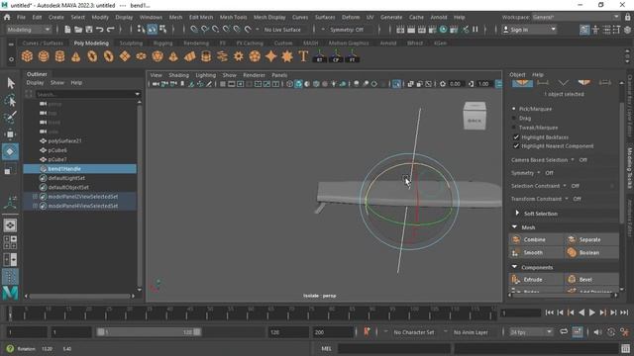This screenshot has width=634, height=356.
Task: Click the Save Scene icon
Action: [89, 30]
